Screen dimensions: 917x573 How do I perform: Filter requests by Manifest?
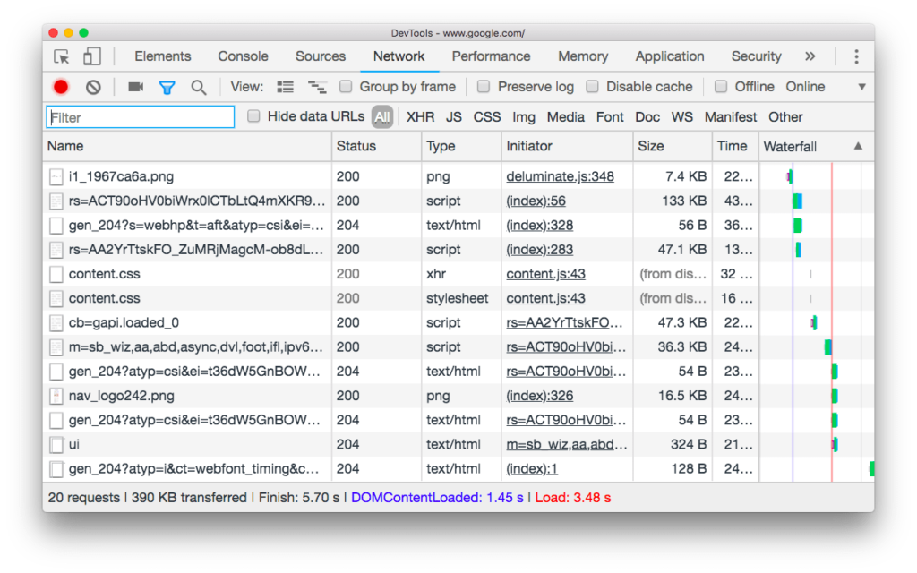tap(731, 117)
